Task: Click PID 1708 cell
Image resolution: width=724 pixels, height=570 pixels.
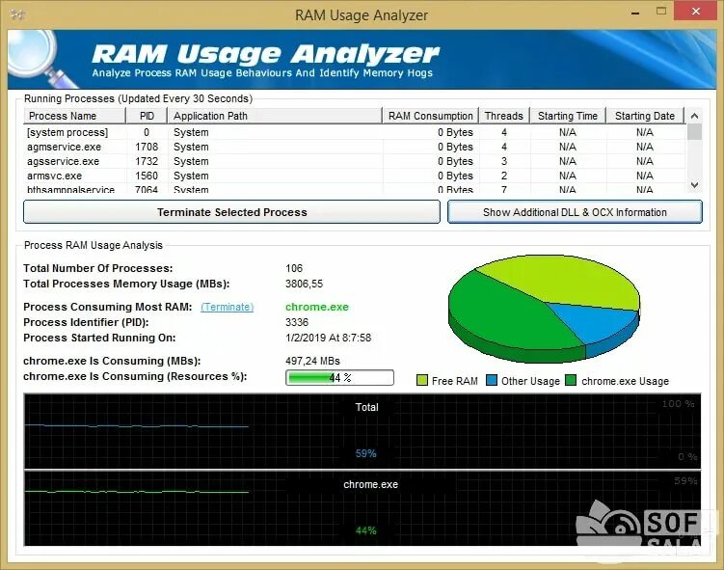Action: (147, 147)
